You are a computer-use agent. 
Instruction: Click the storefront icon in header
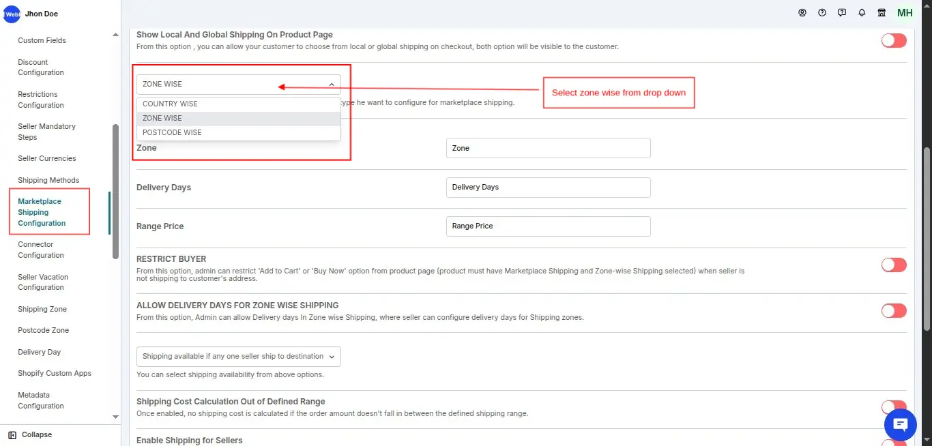pyautogui.click(x=882, y=13)
